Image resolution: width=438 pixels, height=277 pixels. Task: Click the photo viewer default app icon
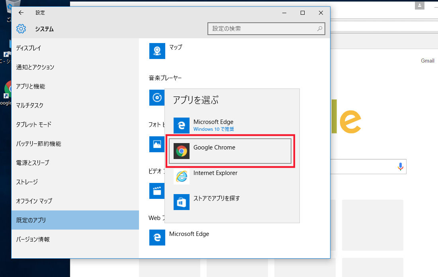157,144
